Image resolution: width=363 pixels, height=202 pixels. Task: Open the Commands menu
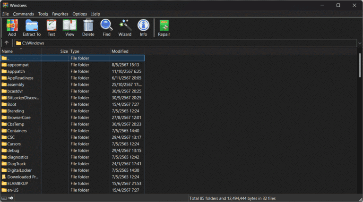[x=23, y=14]
